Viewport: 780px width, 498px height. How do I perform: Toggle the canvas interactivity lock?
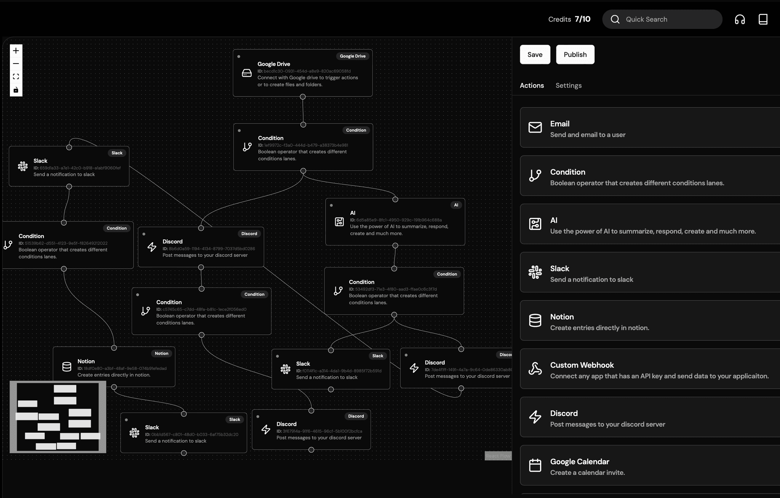click(16, 90)
